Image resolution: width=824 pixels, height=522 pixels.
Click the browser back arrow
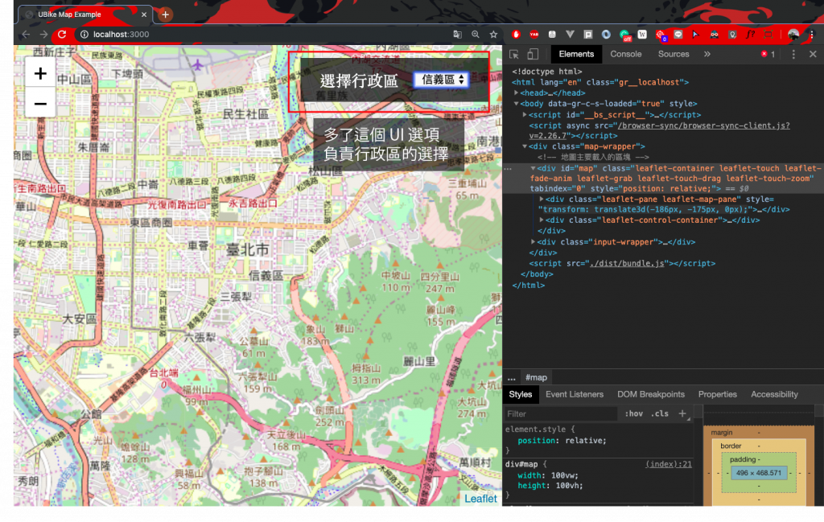tap(26, 34)
